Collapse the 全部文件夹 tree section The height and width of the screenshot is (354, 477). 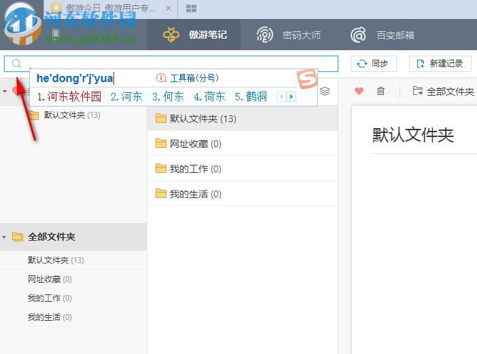[x=4, y=237]
